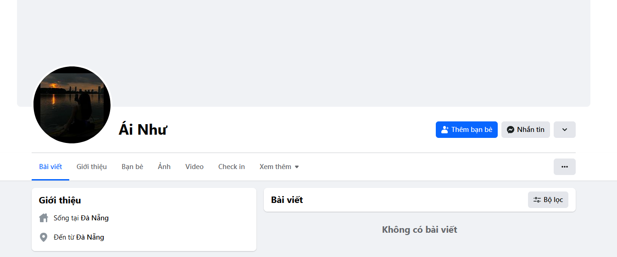The height and width of the screenshot is (257, 617).
Task: Open the Video tab
Action: click(x=195, y=167)
